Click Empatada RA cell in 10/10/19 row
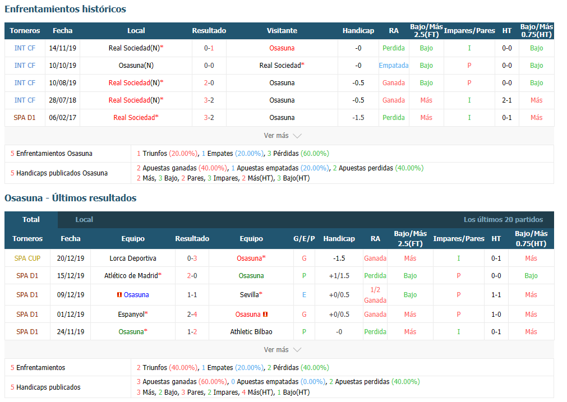This screenshot has height=402, width=567. (394, 66)
